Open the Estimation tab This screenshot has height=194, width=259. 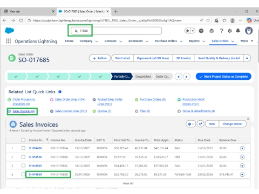point(135,41)
